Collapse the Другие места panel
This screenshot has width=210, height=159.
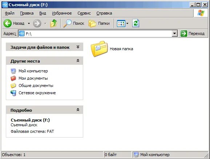(78, 61)
